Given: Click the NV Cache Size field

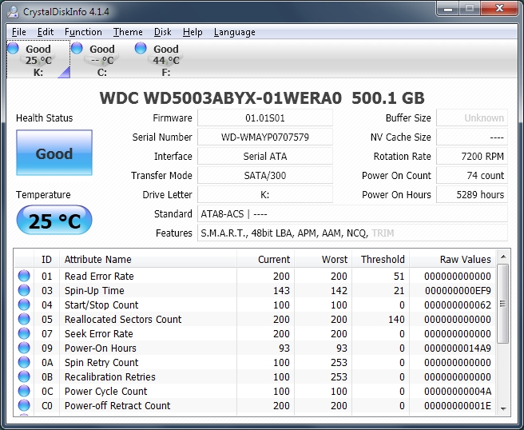Looking at the screenshot, I should tap(472, 137).
